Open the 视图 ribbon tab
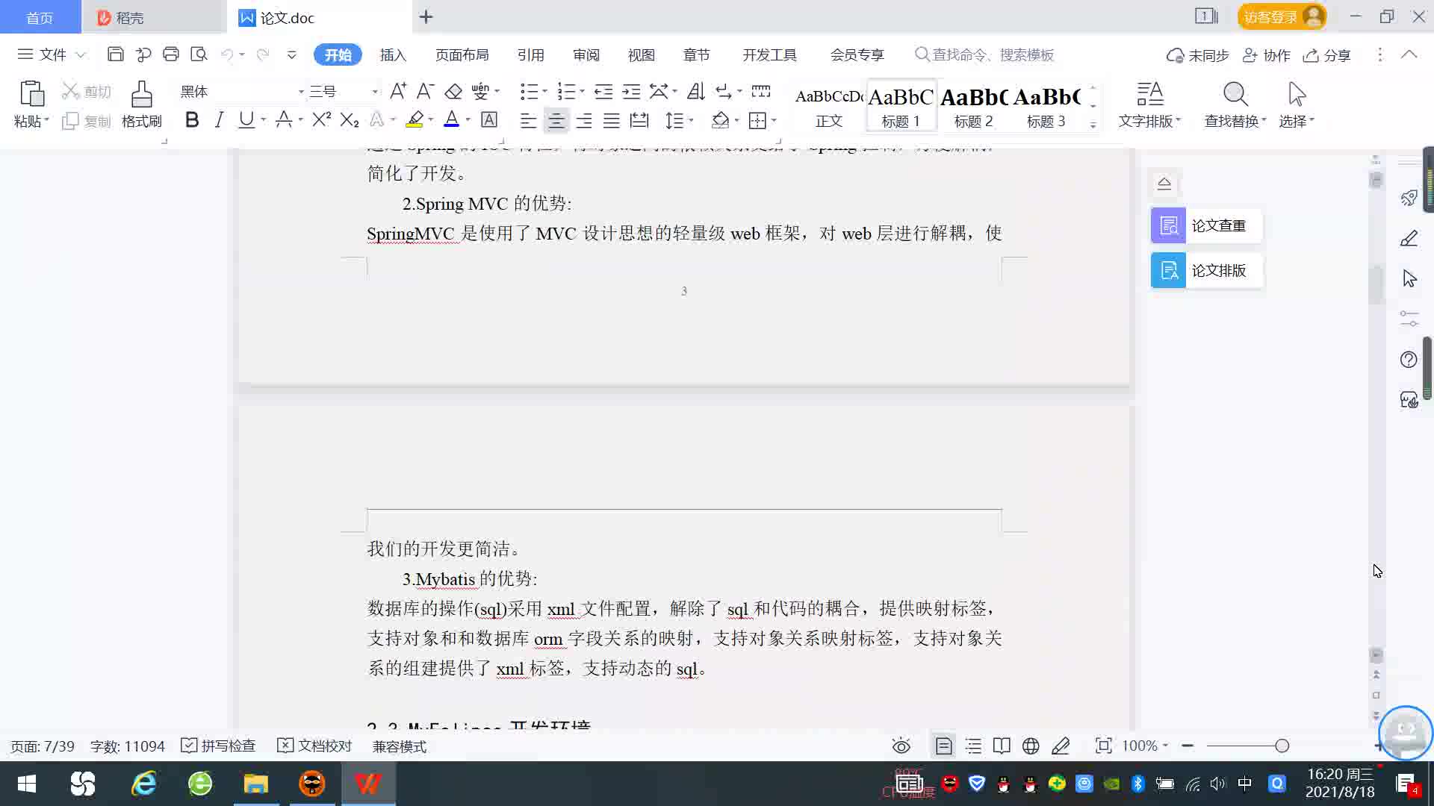This screenshot has width=1434, height=806. point(641,54)
